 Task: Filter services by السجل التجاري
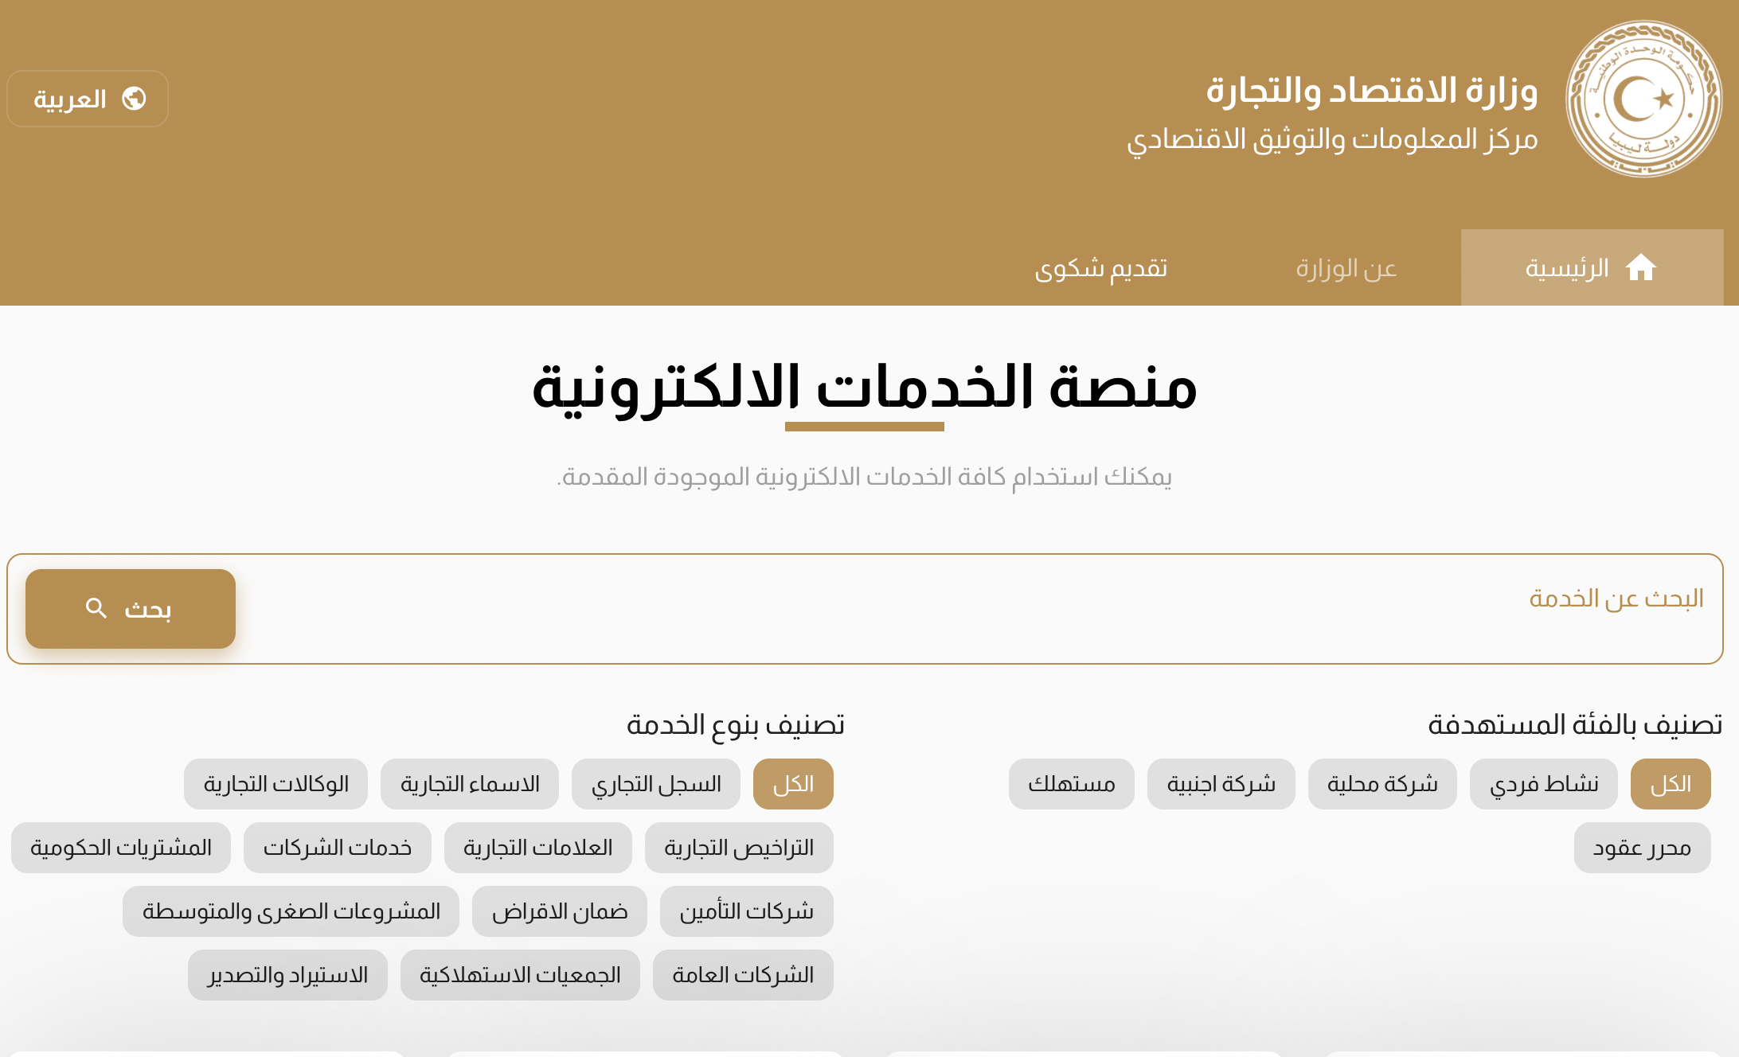[x=655, y=784]
